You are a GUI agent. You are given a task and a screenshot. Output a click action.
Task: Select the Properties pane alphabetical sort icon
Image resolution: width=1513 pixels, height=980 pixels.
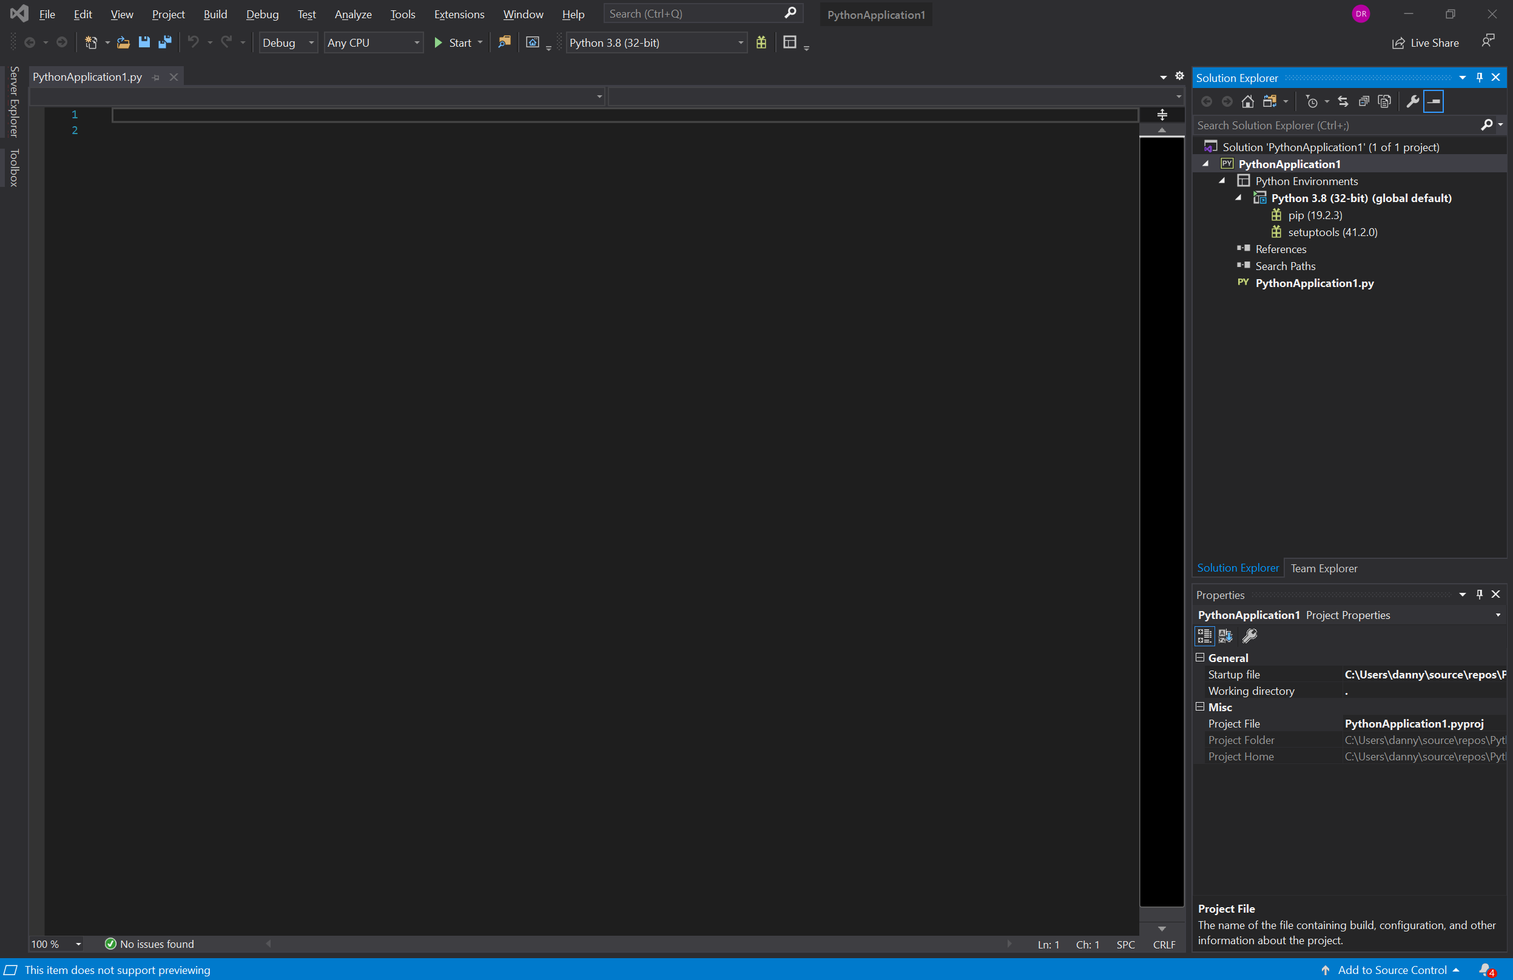[x=1224, y=636]
